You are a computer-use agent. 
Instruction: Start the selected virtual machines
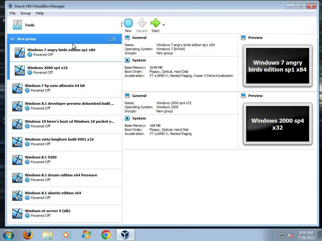[x=155, y=23]
